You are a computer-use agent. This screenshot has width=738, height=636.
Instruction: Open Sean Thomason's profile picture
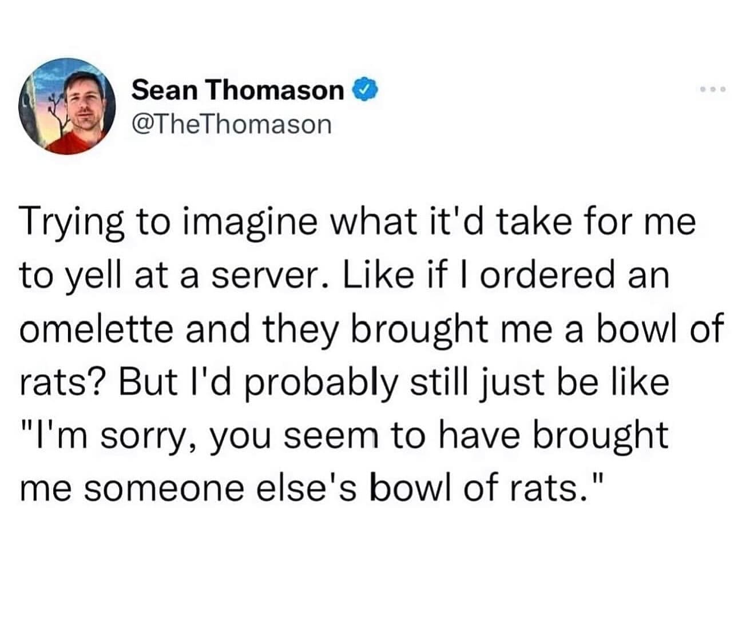coord(68,106)
